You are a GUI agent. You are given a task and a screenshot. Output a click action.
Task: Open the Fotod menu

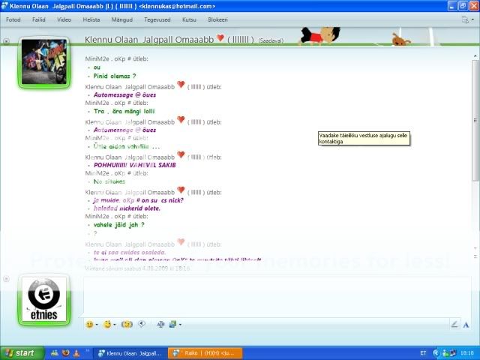click(x=13, y=19)
